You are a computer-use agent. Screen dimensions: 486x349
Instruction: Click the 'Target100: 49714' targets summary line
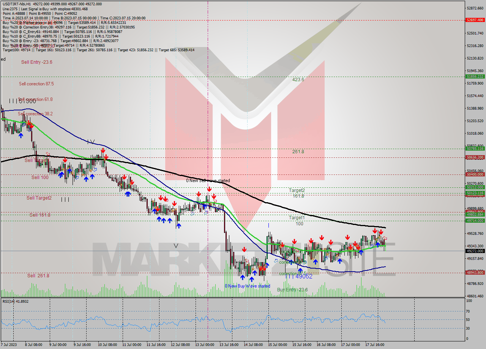[x=98, y=50]
